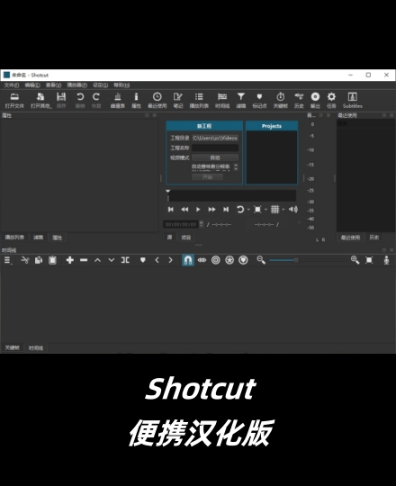Click the timeline Cut scissors icon
Viewport: 396px width, 486px height.
(x=25, y=260)
